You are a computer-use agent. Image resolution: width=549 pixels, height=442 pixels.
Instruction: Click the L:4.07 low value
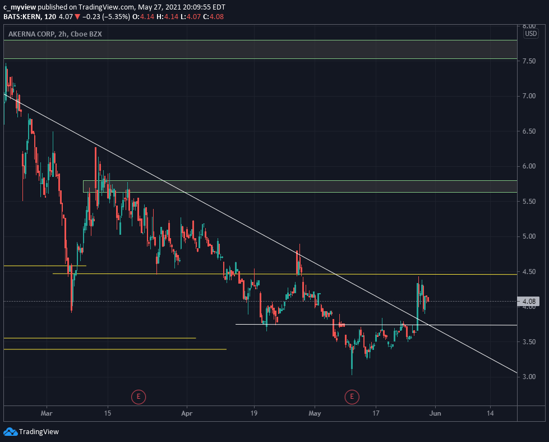(x=191, y=16)
